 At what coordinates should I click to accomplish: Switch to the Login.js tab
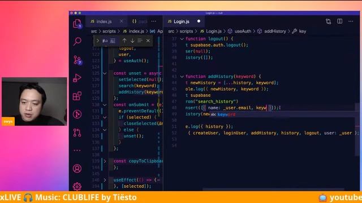tap(182, 21)
